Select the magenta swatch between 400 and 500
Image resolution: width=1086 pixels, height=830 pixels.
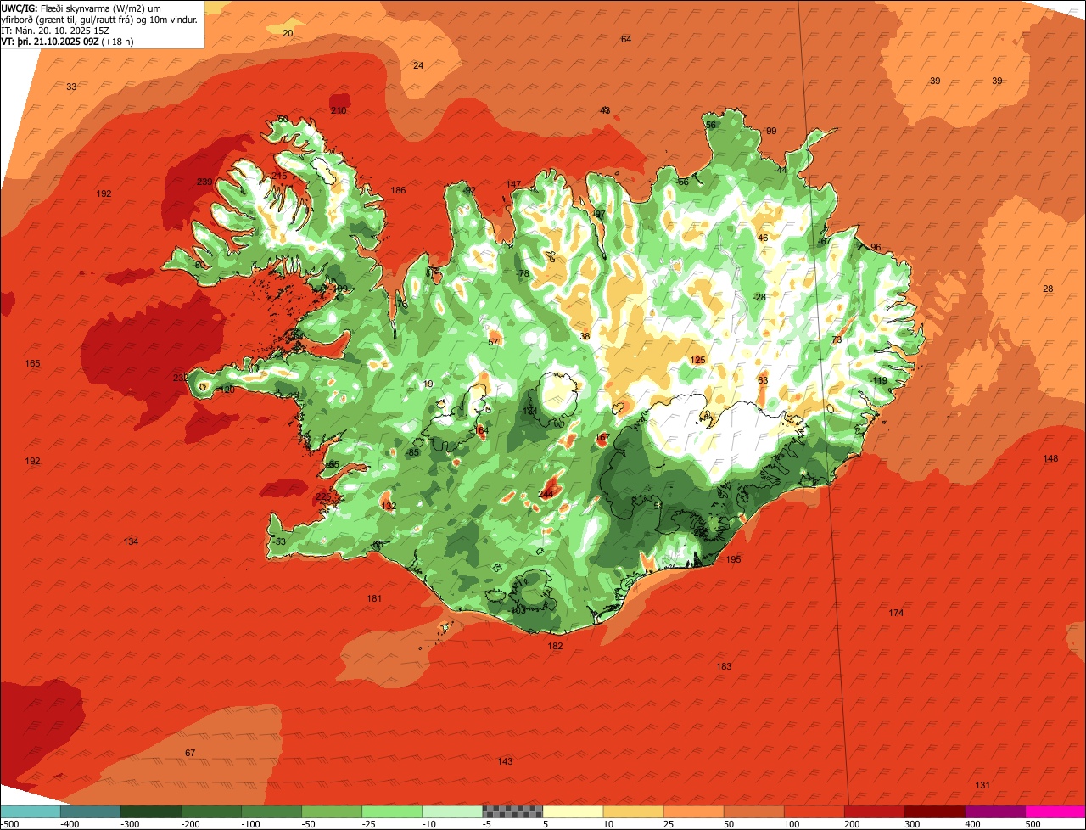pyautogui.click(x=995, y=811)
